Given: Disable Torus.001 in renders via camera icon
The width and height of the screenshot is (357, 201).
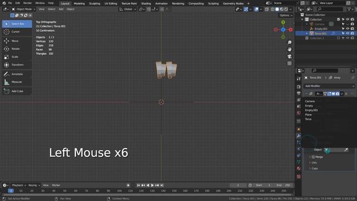Looking at the screenshot, I should click(353, 33).
